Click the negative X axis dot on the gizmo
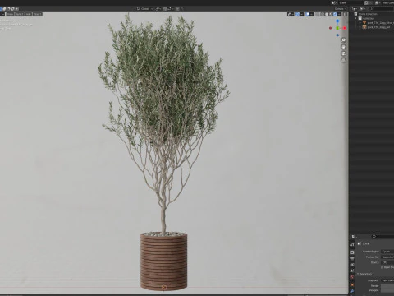The width and height of the screenshot is (394, 296). tap(330, 28)
